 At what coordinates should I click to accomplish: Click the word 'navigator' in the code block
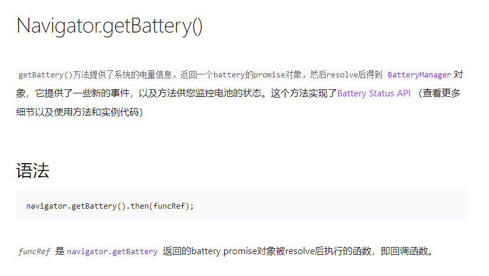coord(47,206)
